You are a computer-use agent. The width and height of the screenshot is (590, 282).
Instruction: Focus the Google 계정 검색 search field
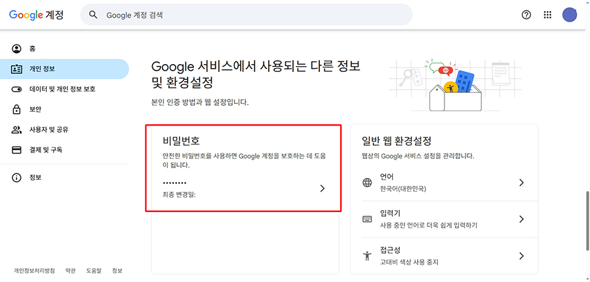tap(246, 14)
